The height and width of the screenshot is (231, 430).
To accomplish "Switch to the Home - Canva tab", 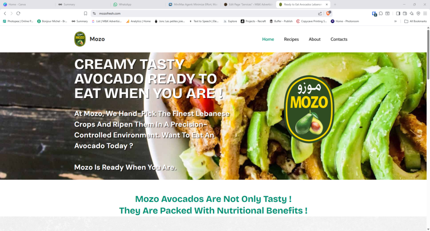I will [17, 4].
